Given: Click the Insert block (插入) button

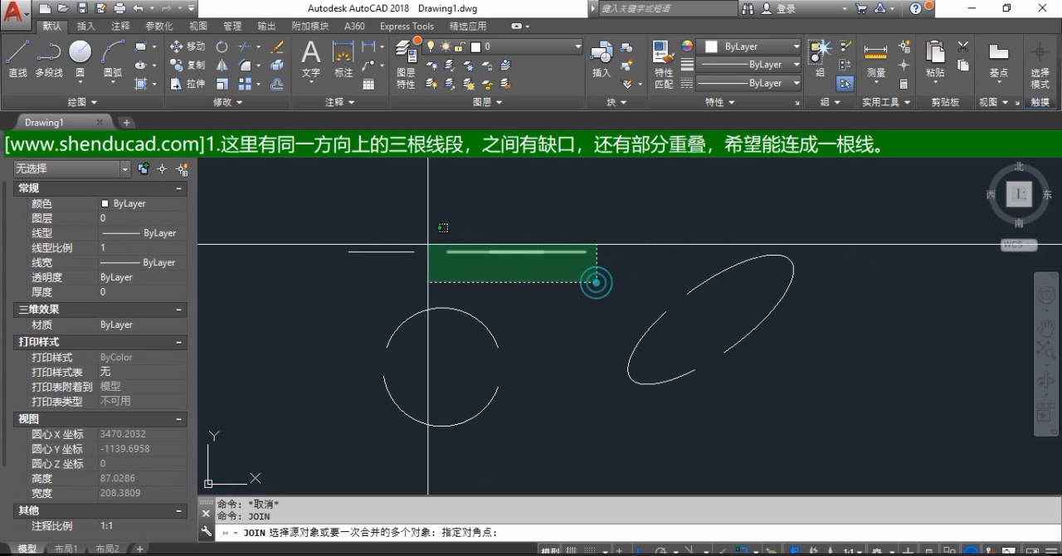Looking at the screenshot, I should 602,59.
